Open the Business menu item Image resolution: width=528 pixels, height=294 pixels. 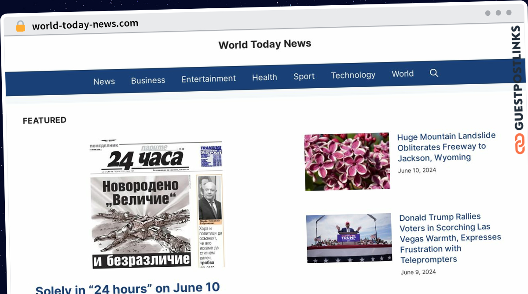click(x=148, y=80)
